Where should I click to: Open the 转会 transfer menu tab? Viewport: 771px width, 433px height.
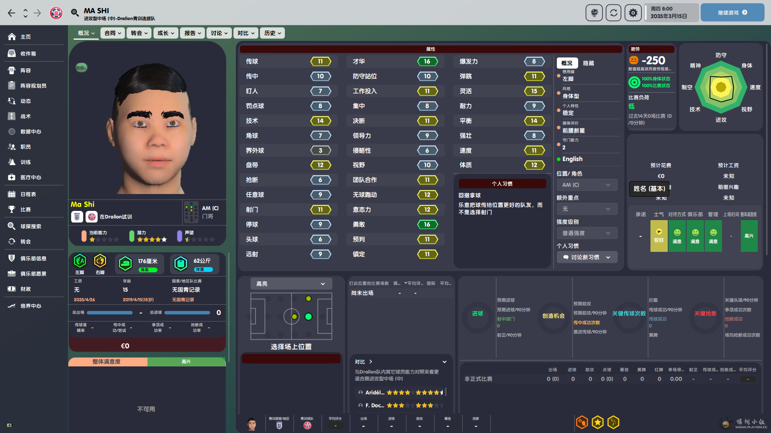pyautogui.click(x=139, y=33)
